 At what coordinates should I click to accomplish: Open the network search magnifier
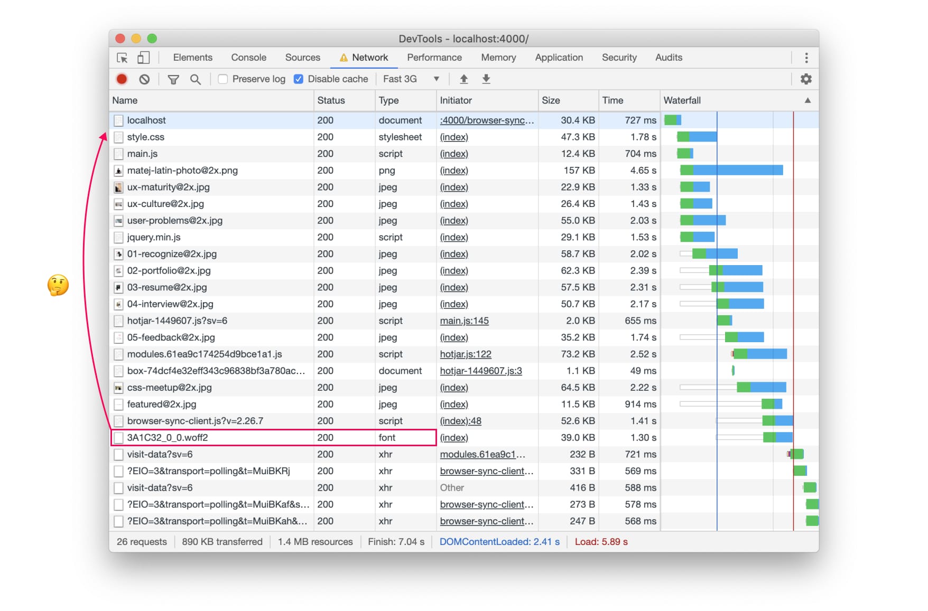coord(195,79)
